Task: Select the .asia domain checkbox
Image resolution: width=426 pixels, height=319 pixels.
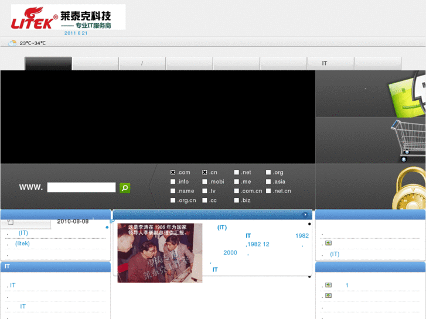Action: pyautogui.click(x=268, y=181)
